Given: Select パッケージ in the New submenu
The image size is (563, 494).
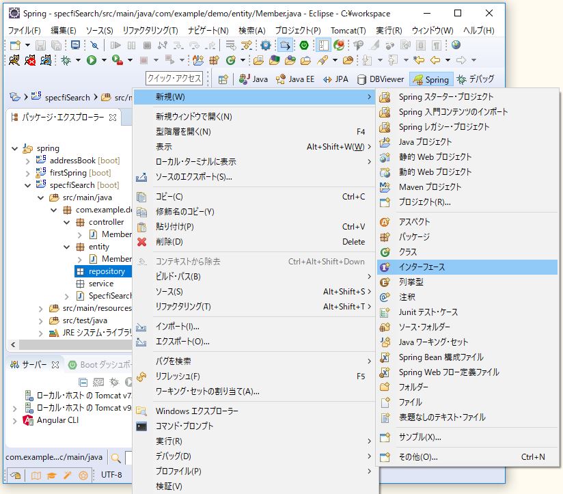Looking at the screenshot, I should point(467,237).
